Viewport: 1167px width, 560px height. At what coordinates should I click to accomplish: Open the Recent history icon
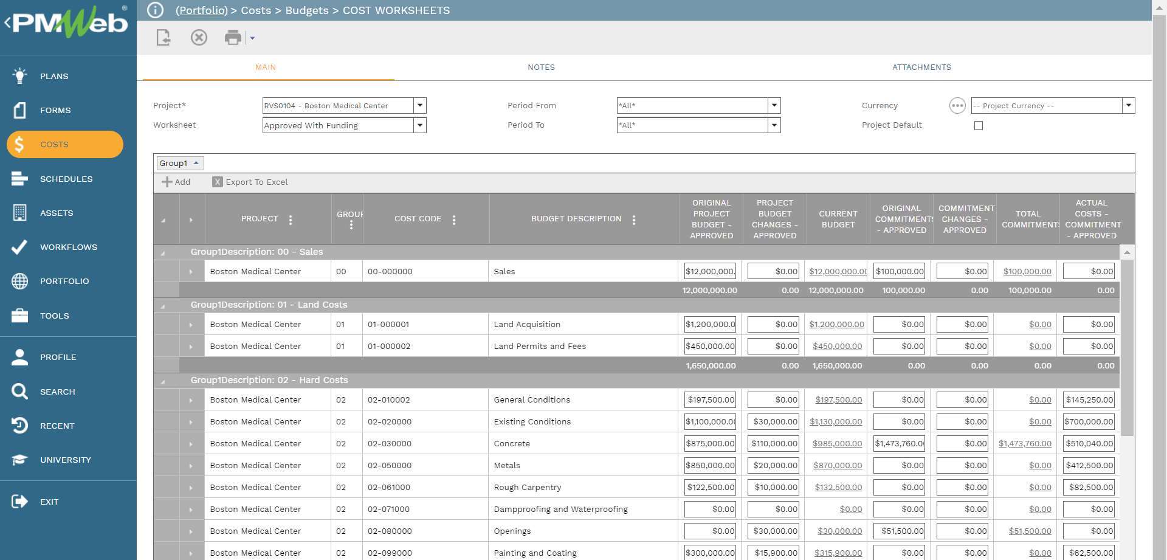(19, 426)
